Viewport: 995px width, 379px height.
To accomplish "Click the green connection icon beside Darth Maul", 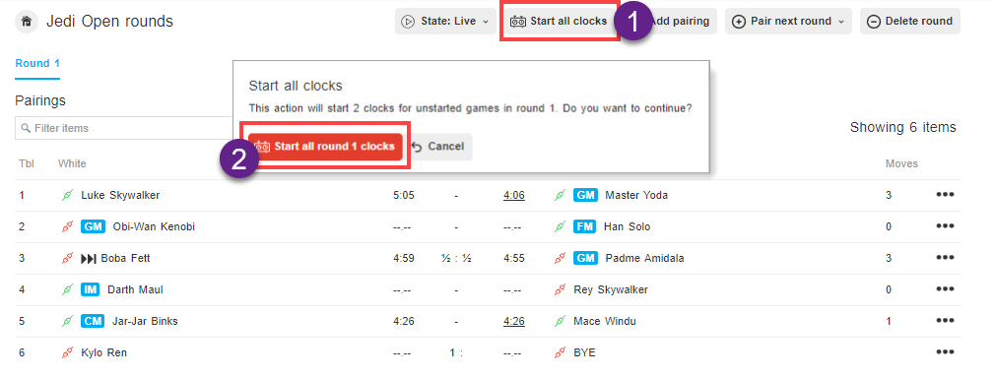I will click(x=67, y=289).
